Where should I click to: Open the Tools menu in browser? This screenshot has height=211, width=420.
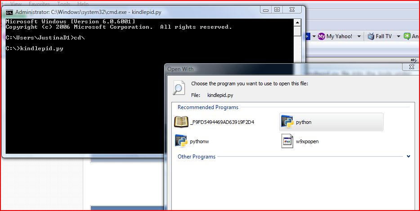[x=64, y=4]
